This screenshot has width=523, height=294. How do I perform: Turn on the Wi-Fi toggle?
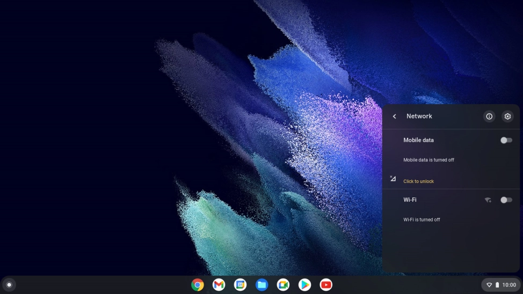(x=506, y=200)
